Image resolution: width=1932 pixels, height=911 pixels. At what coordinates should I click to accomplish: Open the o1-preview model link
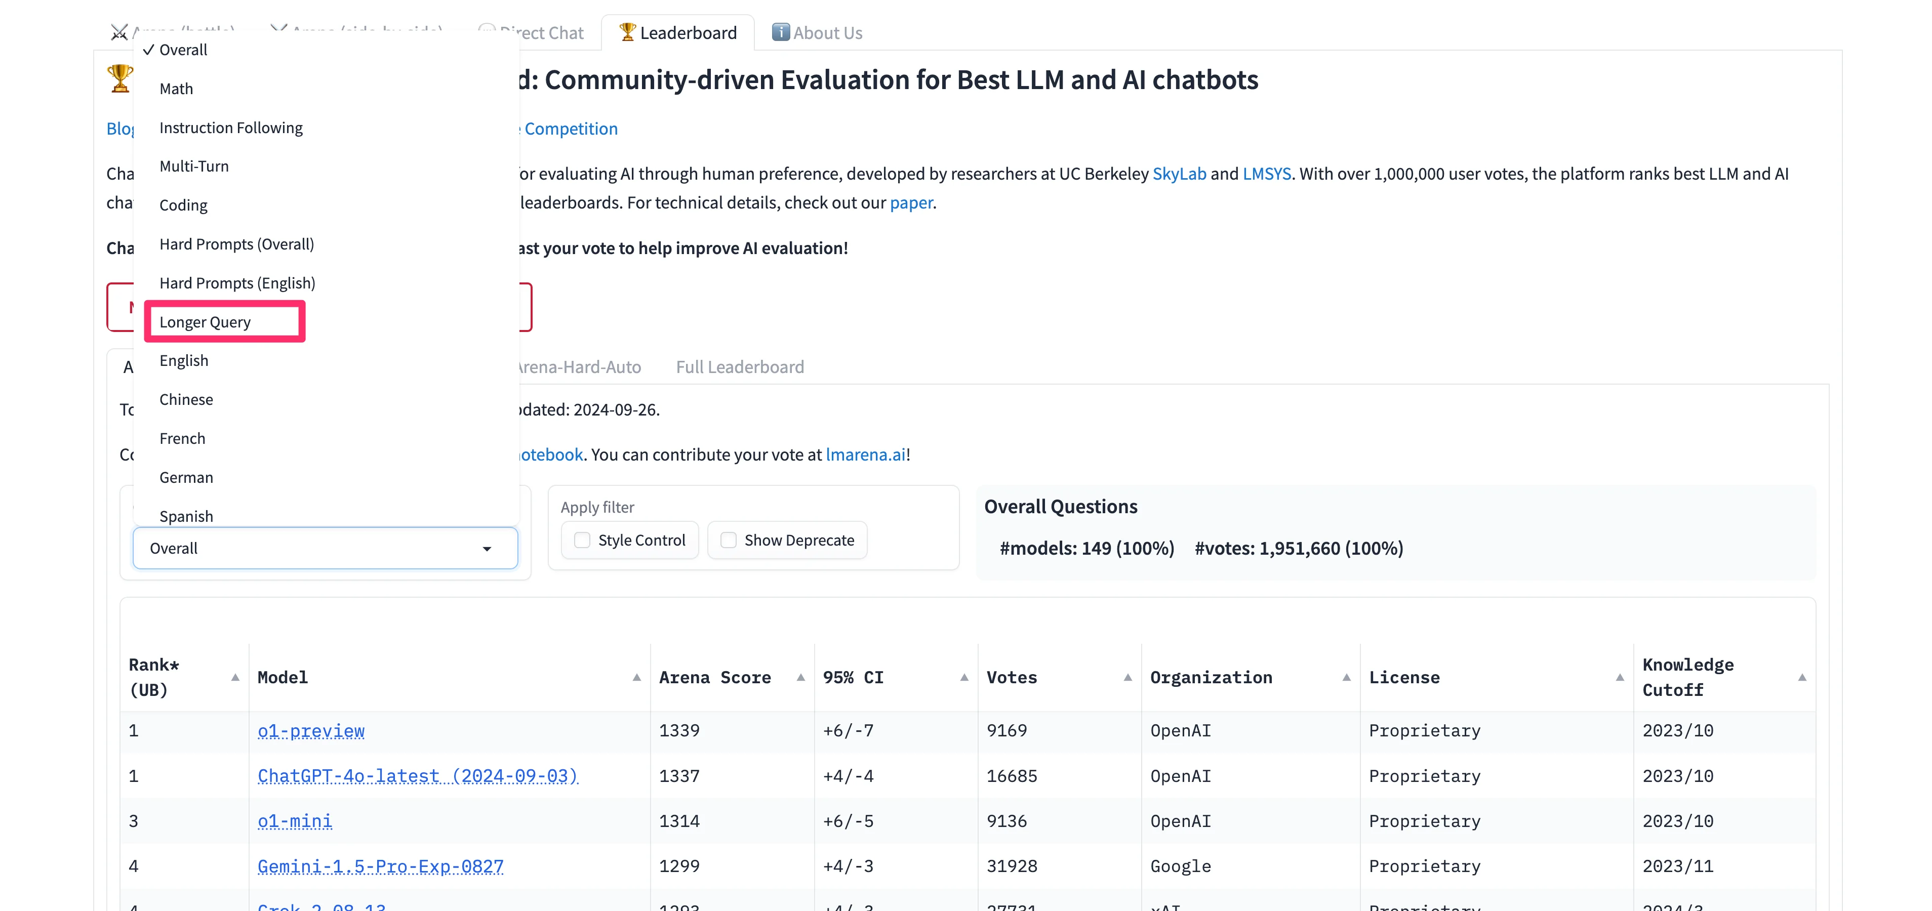[x=310, y=730]
